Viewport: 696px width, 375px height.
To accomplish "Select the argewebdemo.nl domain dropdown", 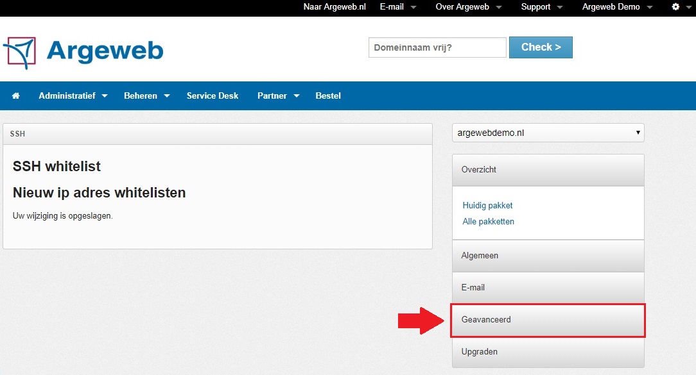I will click(548, 133).
